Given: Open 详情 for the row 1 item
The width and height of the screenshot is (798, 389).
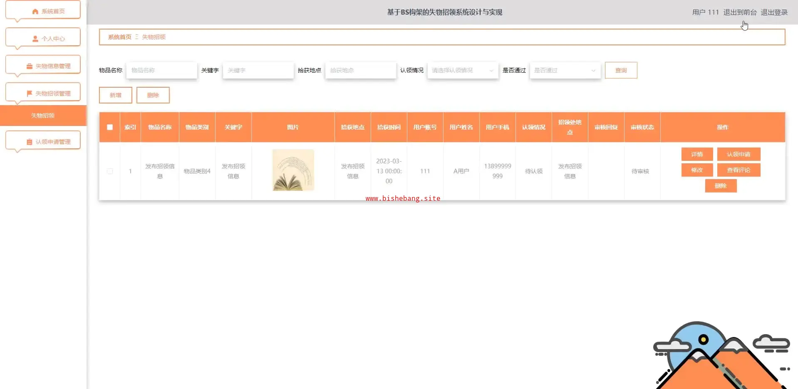Looking at the screenshot, I should pyautogui.click(x=697, y=154).
